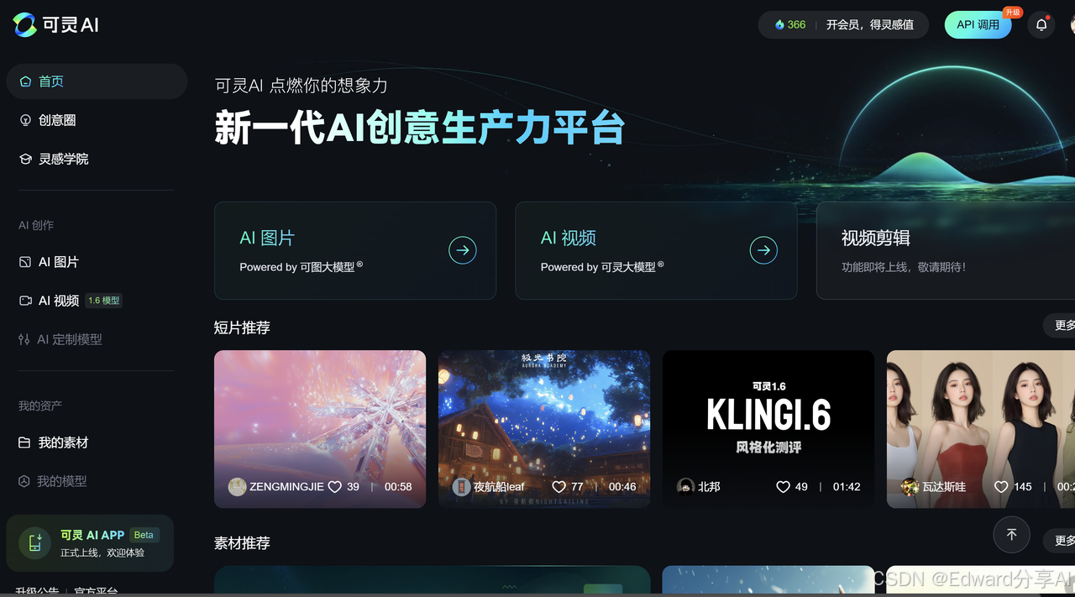Click the heart on 瓦达斯哇's video
Image resolution: width=1075 pixels, height=597 pixels.
[x=1001, y=487]
